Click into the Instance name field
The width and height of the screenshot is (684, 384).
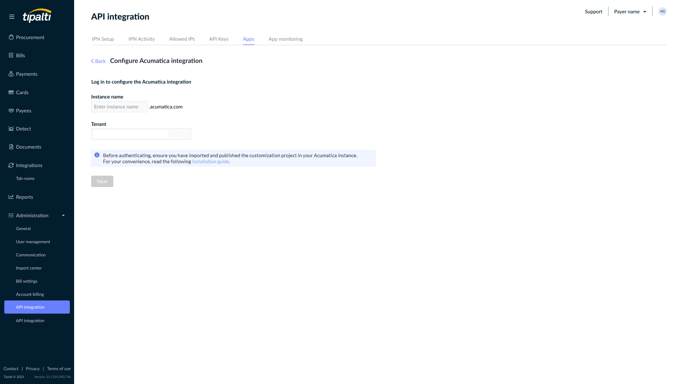click(x=119, y=107)
